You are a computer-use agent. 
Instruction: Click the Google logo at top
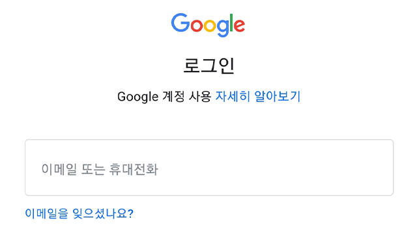208,25
